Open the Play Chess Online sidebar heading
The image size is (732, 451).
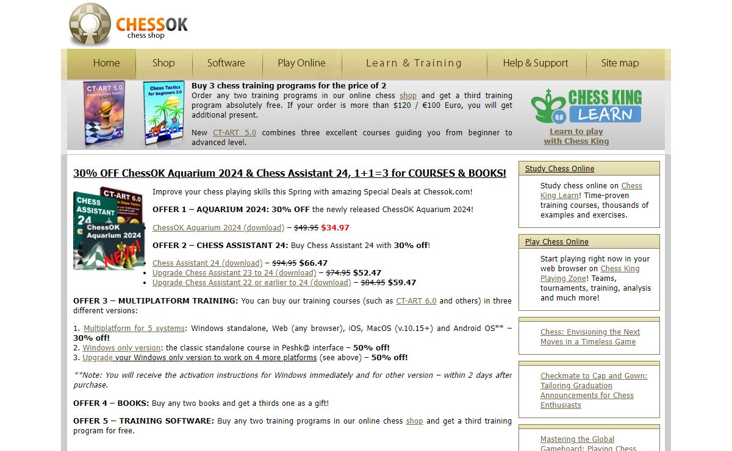[x=557, y=242]
